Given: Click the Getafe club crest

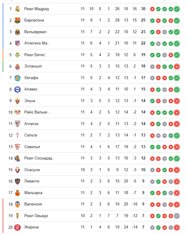Looking at the screenshot, I should pyautogui.click(x=17, y=78).
